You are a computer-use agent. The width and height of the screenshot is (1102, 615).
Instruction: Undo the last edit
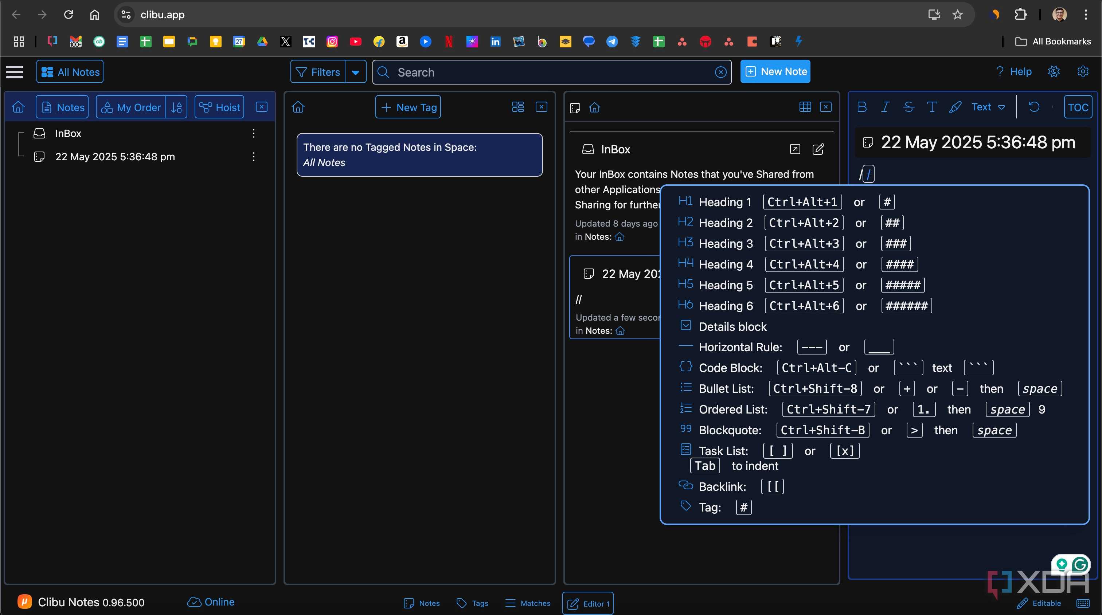[1034, 107]
